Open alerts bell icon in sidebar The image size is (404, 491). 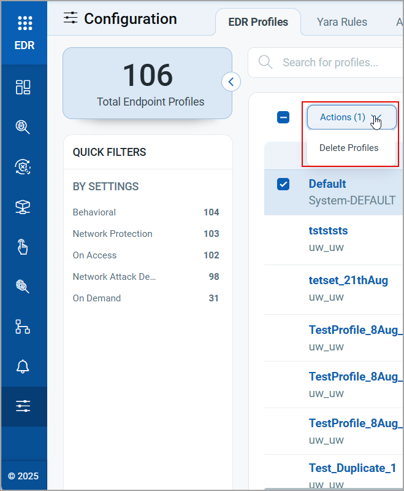(x=23, y=366)
